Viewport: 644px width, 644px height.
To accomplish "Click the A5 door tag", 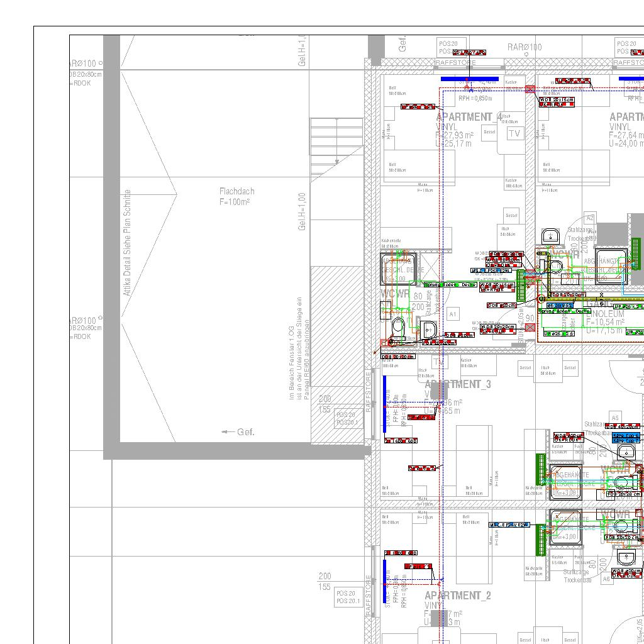I will click(615, 418).
